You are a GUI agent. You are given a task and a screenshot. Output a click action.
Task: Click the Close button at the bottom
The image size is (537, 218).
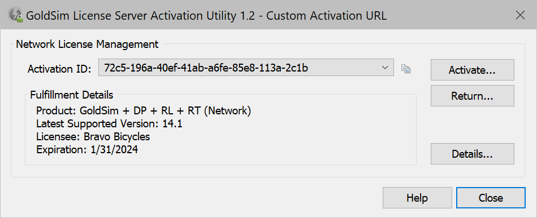491,198
